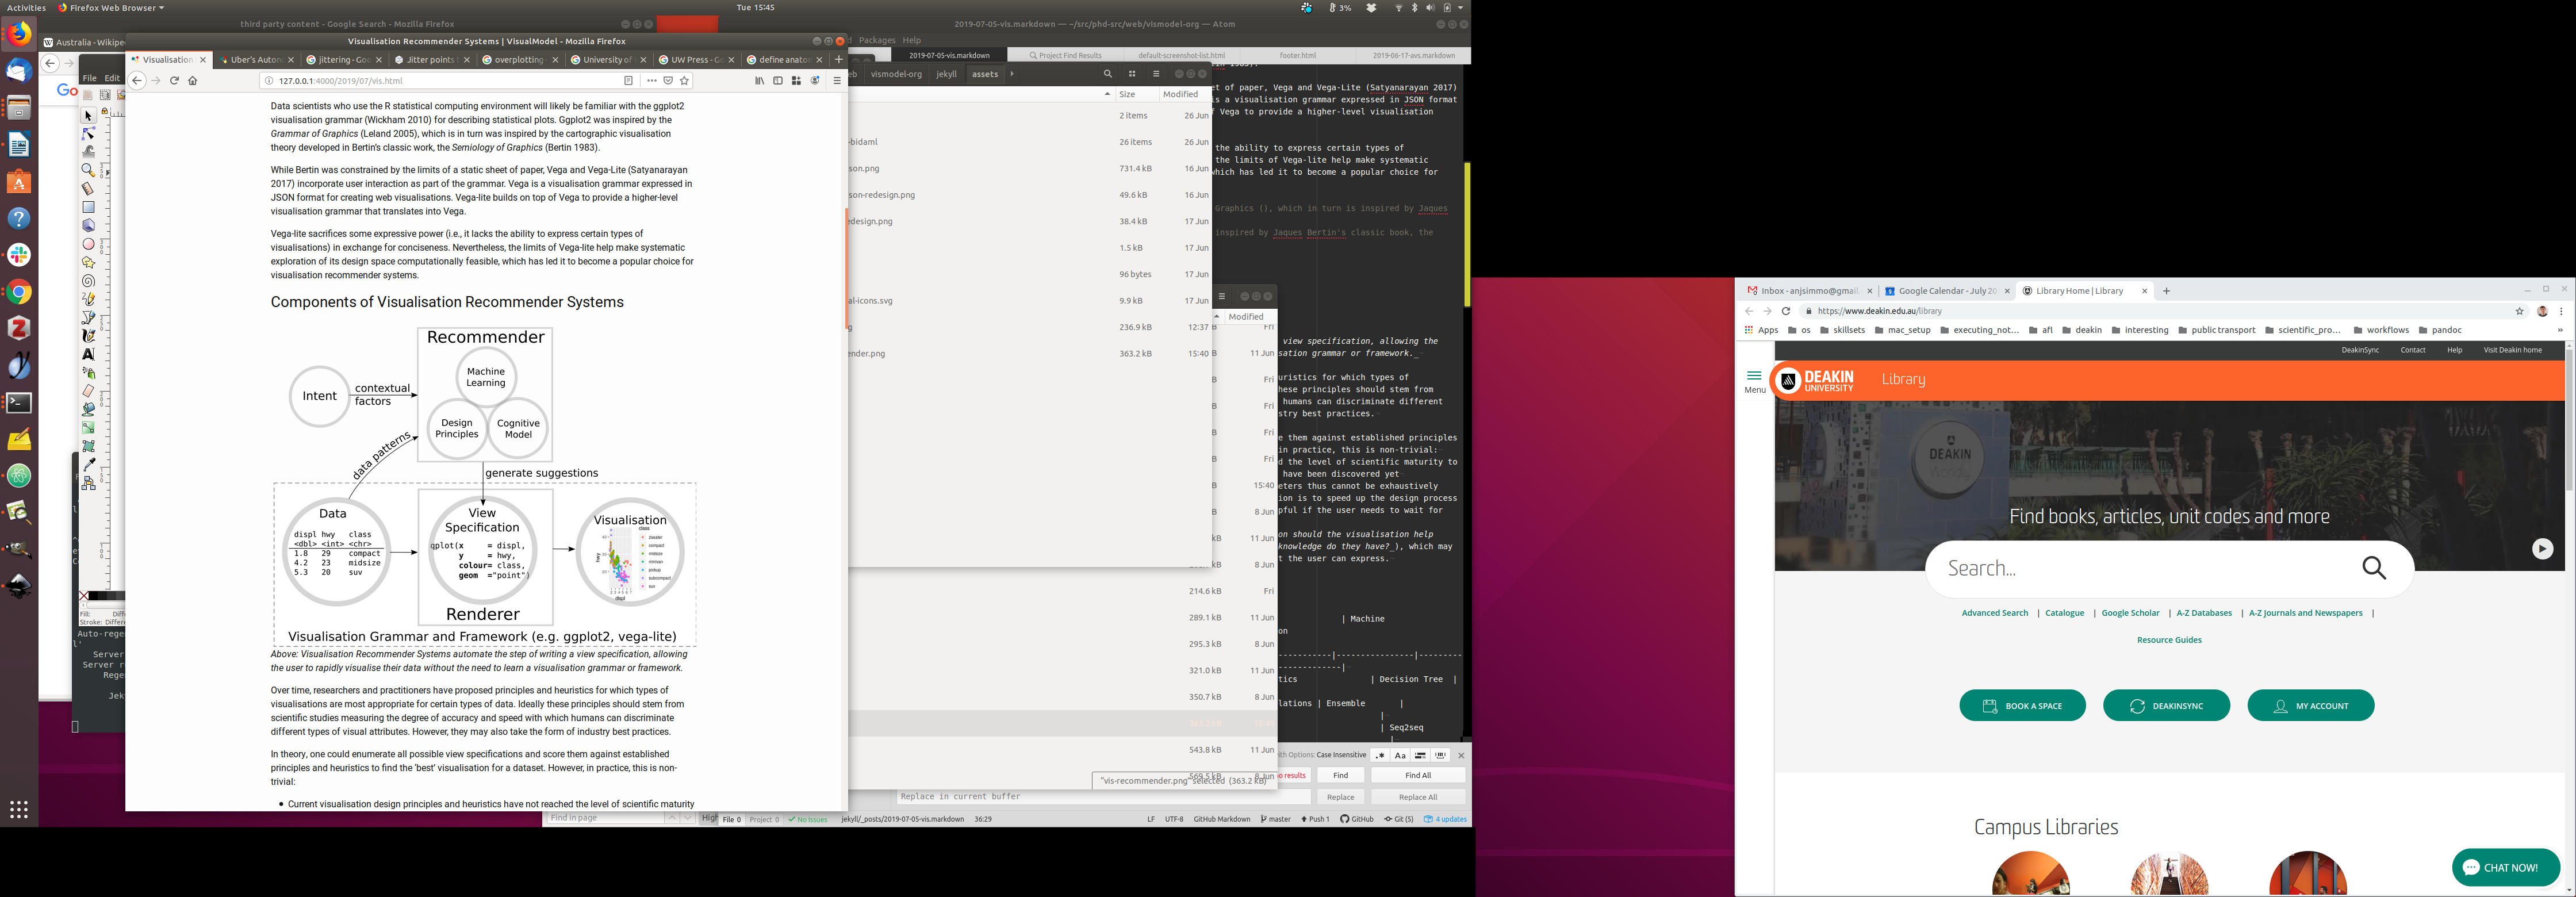The image size is (2576, 897).
Task: Switch to footer.html tab in Atom
Action: click(1297, 56)
